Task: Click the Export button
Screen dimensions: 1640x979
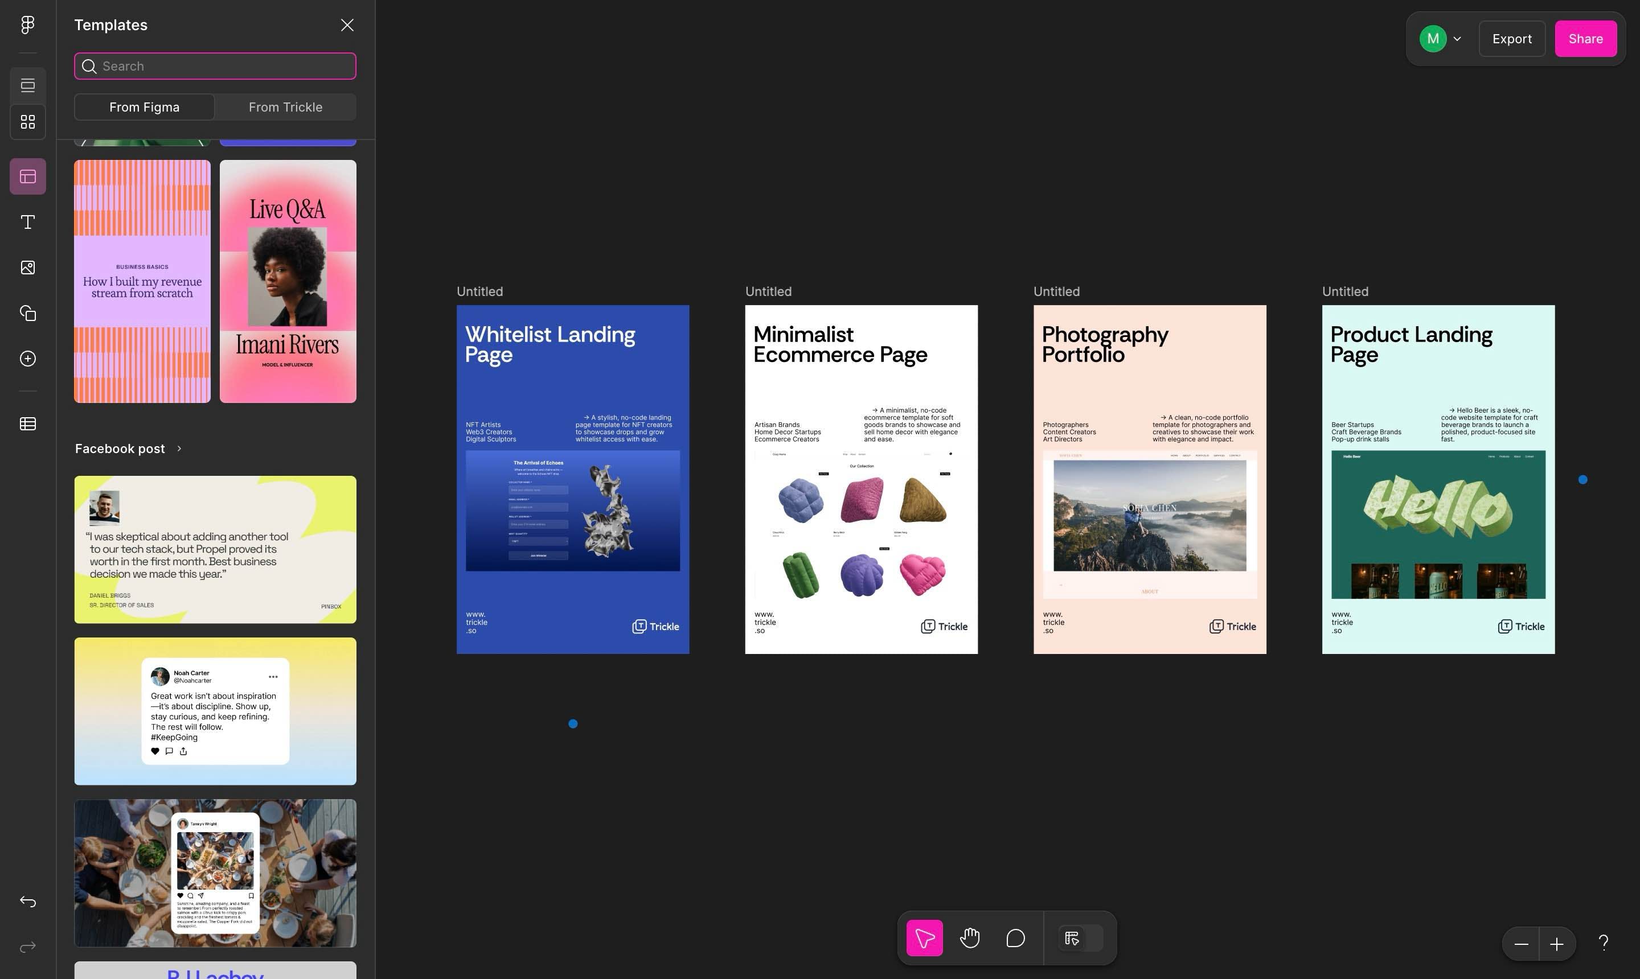Action: pyautogui.click(x=1511, y=39)
